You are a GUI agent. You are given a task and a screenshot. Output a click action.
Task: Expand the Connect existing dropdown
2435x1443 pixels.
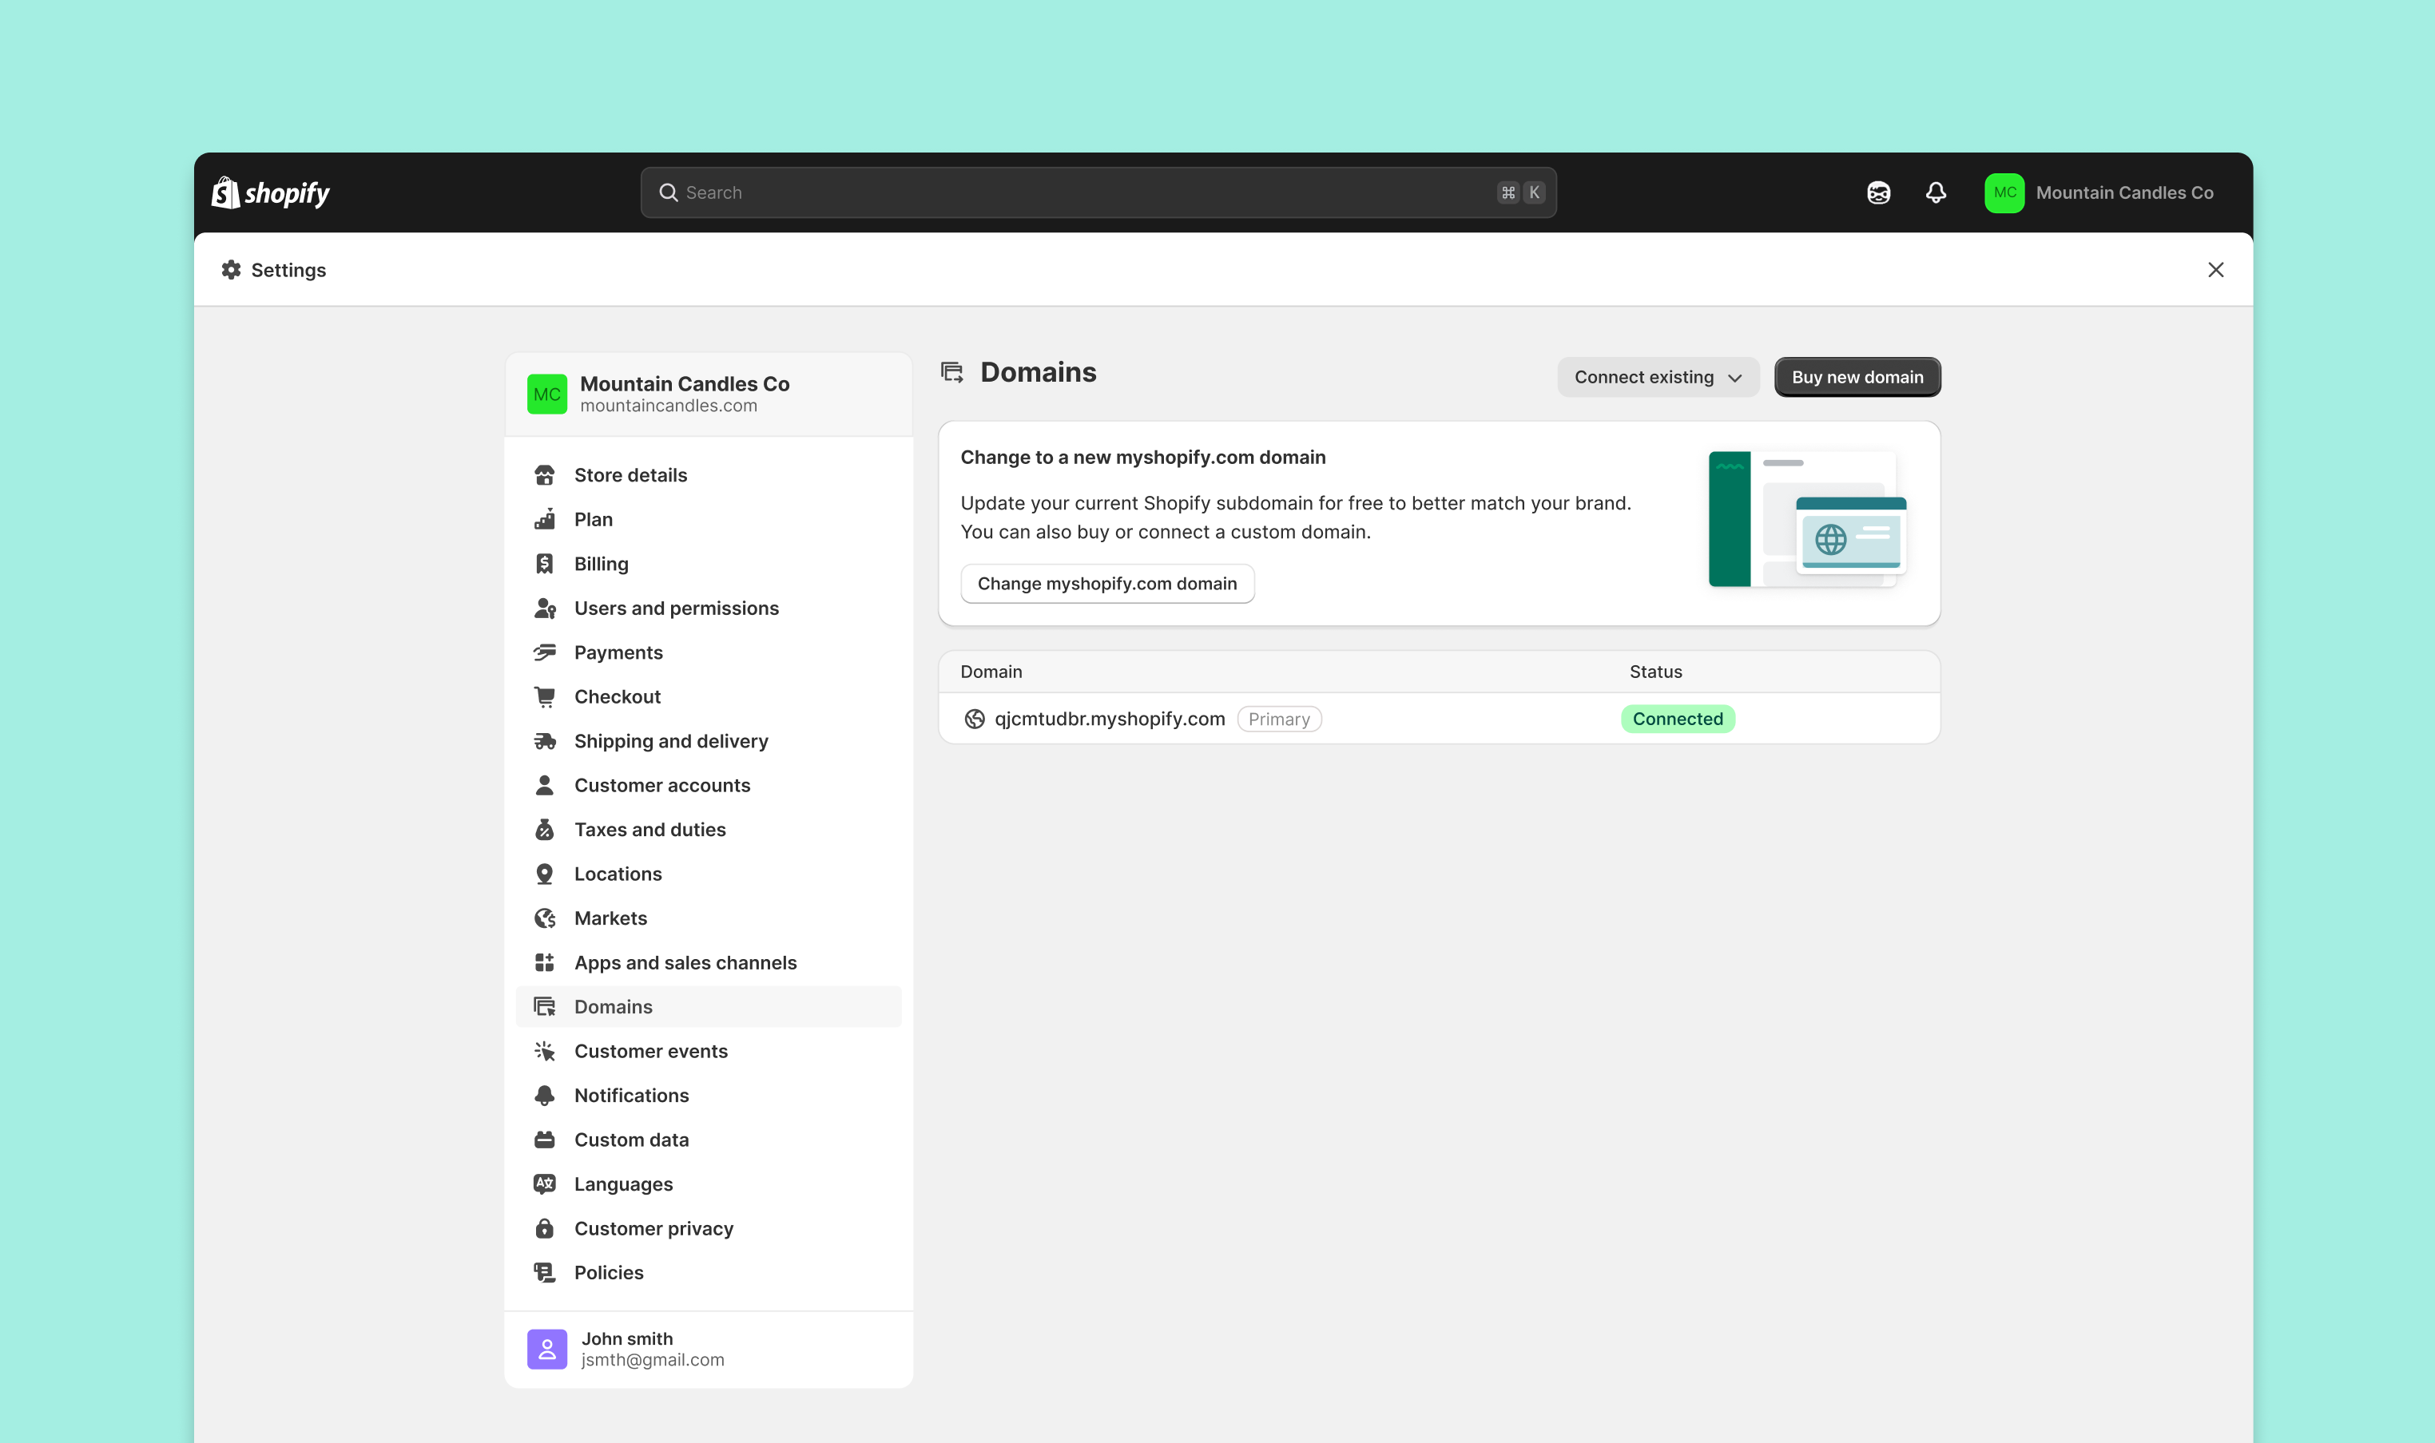point(1657,377)
